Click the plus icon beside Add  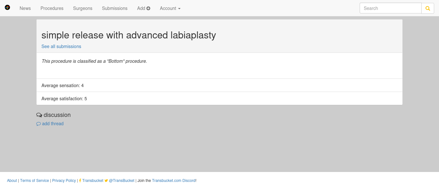(x=148, y=8)
